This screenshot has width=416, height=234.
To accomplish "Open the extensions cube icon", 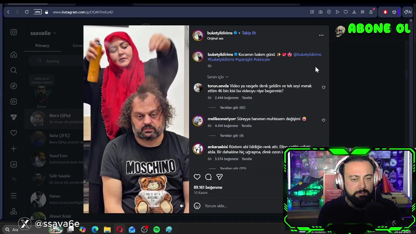I will 394,12.
